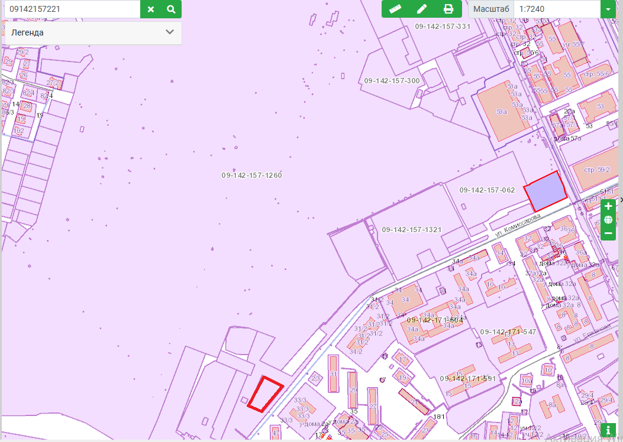Image resolution: width=623 pixels, height=442 pixels.
Task: Select quarter 09-142-157-300 on the map
Action: click(x=392, y=81)
